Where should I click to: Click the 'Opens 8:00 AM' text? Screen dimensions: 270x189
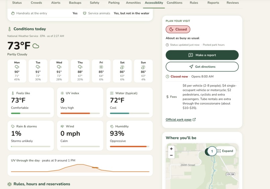202,77
